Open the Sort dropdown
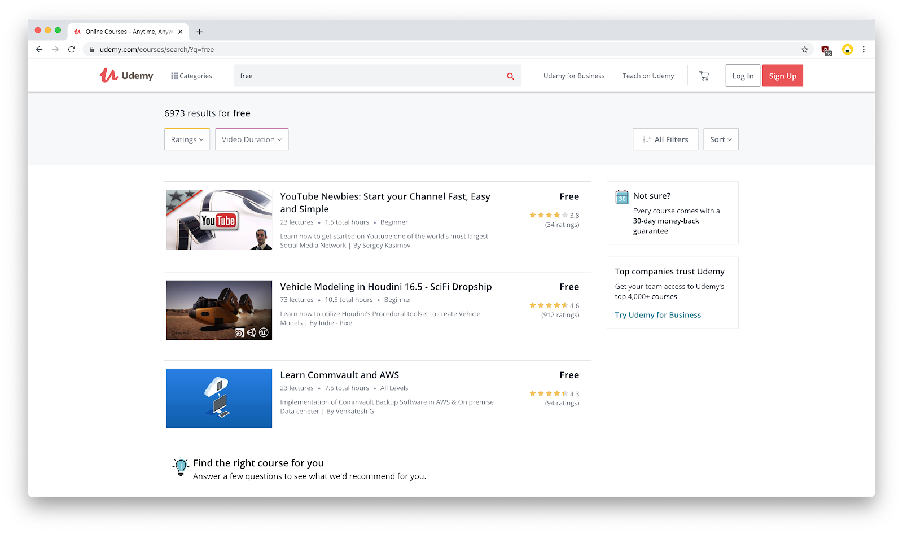903x534 pixels. tap(721, 139)
